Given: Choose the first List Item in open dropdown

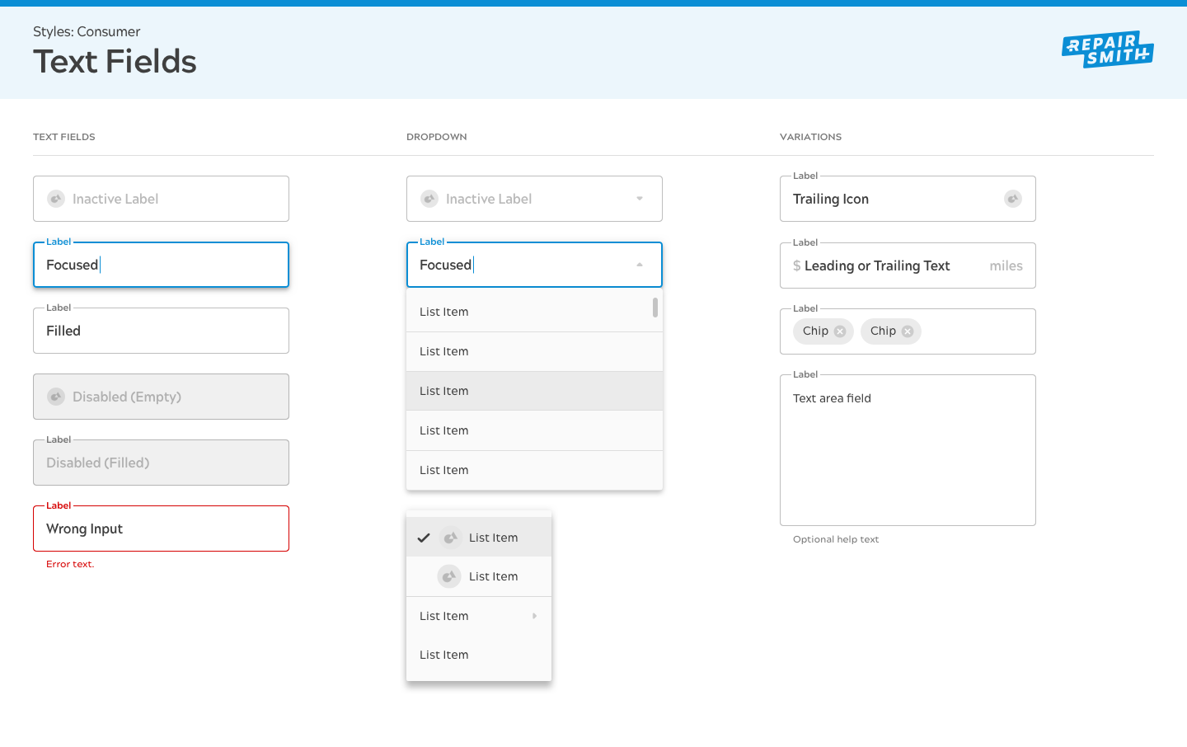Looking at the screenshot, I should pos(528,312).
